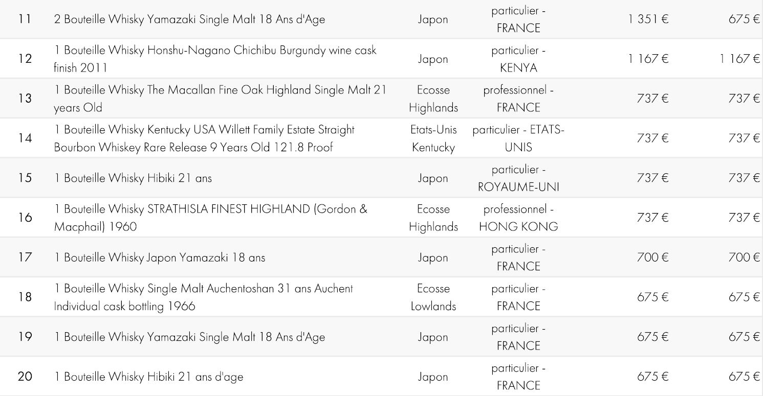Select The Macallan Fine Oak Highland 21 years entry
Screen dimensions: 763x396
(220, 99)
